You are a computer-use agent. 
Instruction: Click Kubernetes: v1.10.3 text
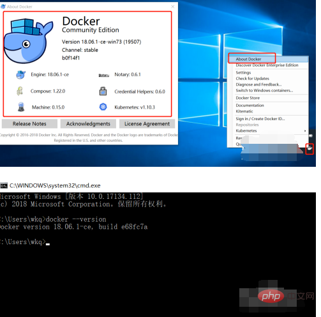point(135,107)
